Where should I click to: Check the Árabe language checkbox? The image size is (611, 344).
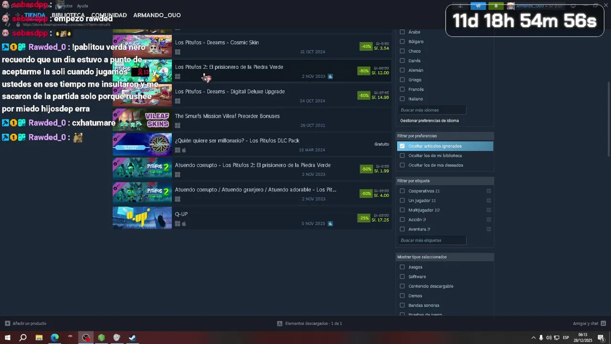(402, 32)
